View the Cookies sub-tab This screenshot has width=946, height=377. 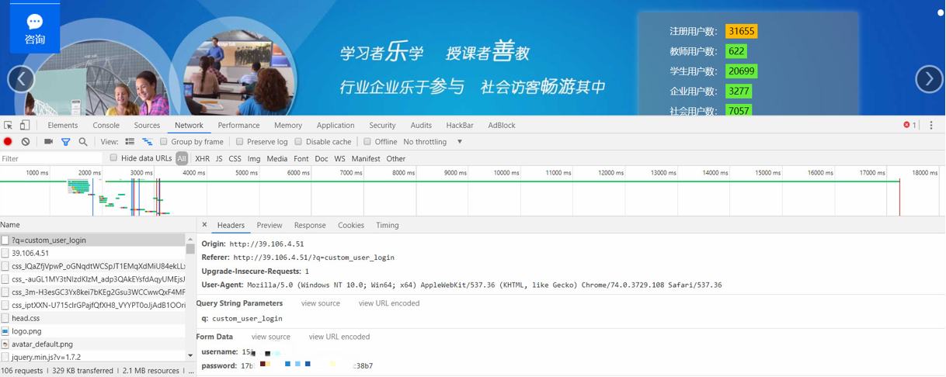click(x=351, y=225)
